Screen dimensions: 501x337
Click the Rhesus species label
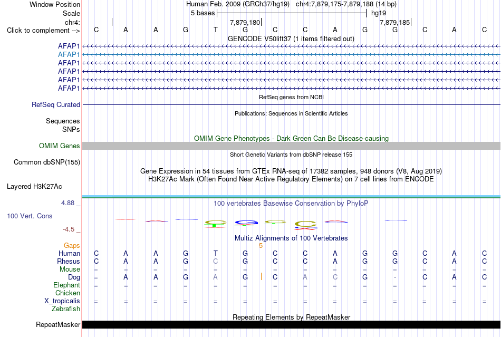click(69, 261)
